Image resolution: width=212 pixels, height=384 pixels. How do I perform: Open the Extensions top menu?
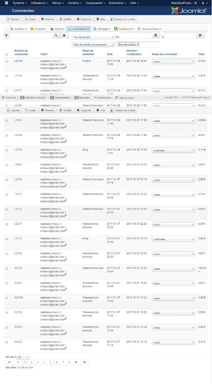(117, 3)
